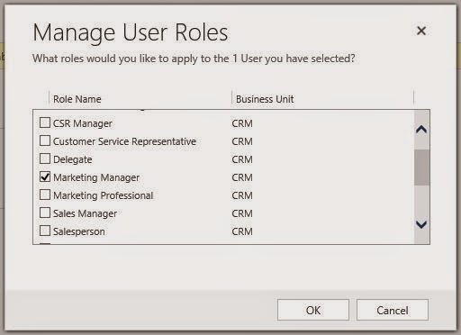461x335 pixels.
Task: Check the Sales Manager role
Action: pyautogui.click(x=45, y=213)
